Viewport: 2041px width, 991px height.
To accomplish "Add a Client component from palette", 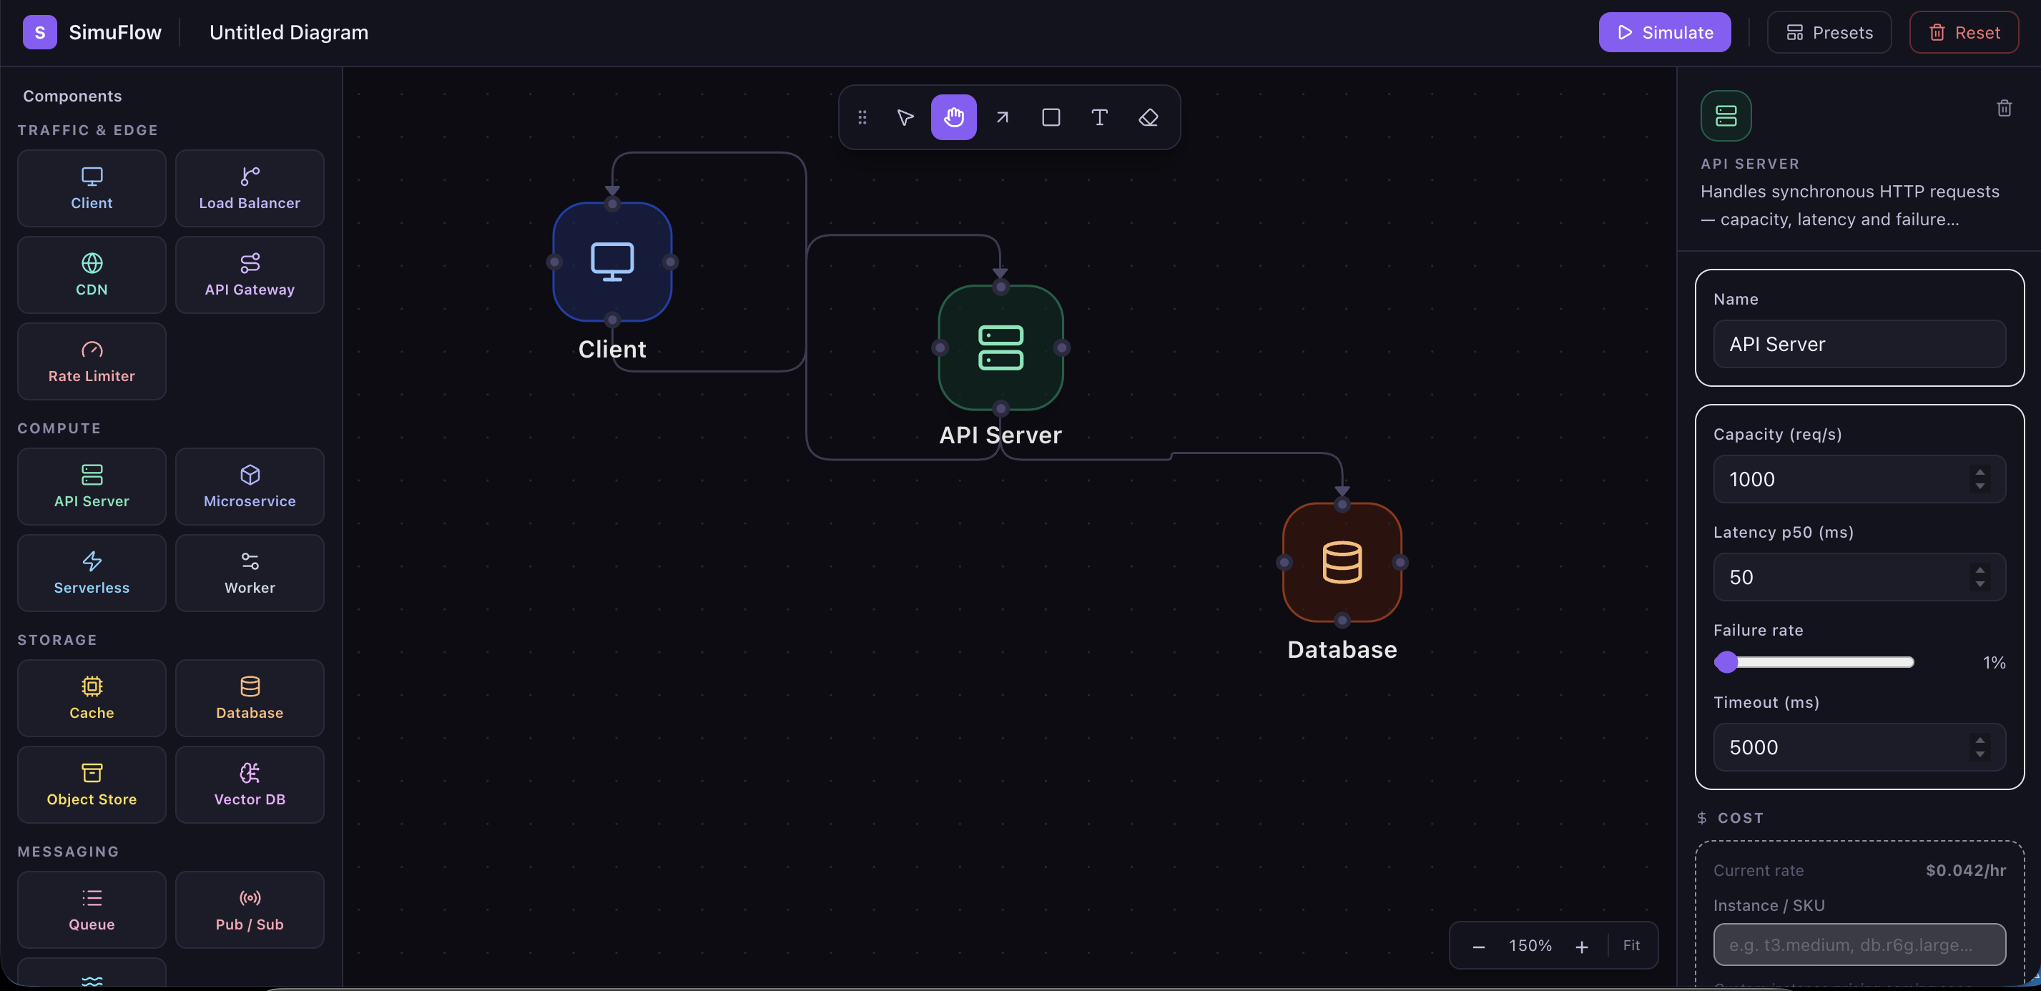I will point(92,189).
